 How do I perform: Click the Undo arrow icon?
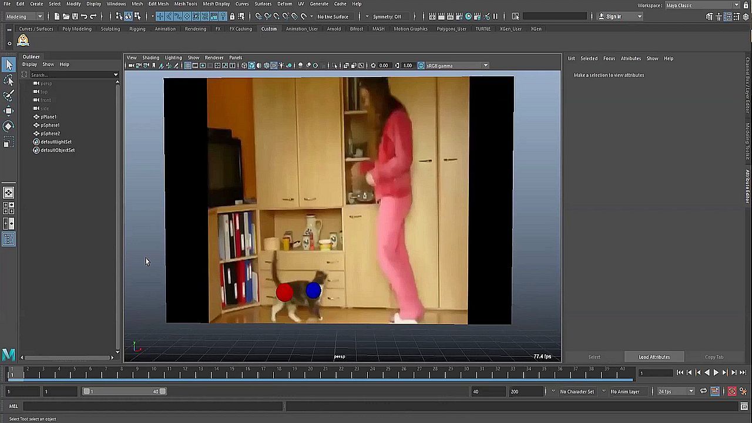[84, 16]
